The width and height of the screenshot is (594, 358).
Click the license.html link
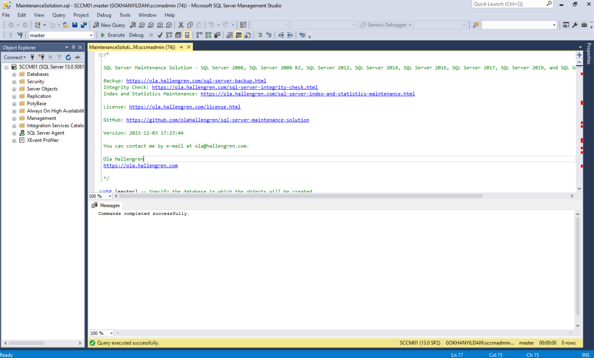185,107
